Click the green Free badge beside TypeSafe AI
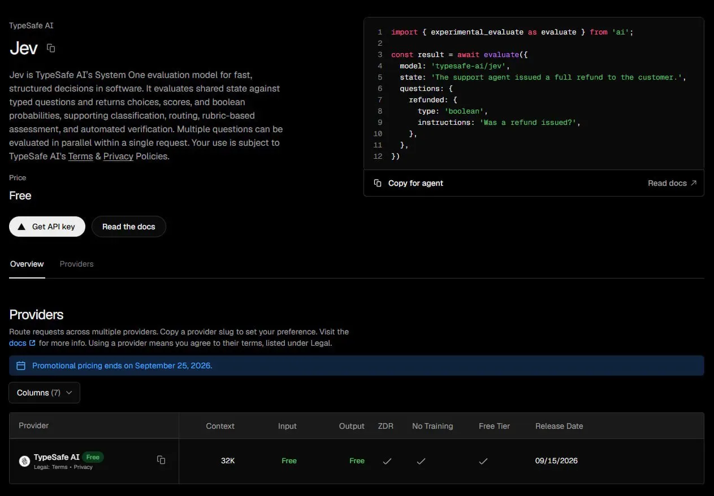The width and height of the screenshot is (714, 496). click(x=93, y=457)
